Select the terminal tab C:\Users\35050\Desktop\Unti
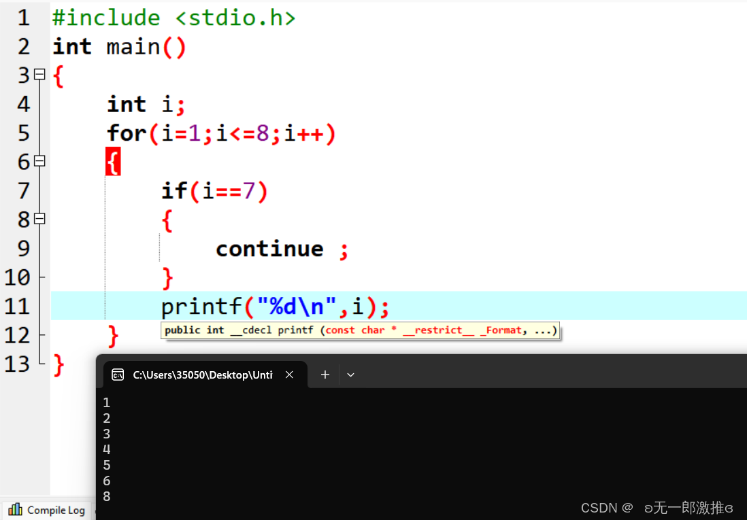Screen dimensions: 747x520 205,375
